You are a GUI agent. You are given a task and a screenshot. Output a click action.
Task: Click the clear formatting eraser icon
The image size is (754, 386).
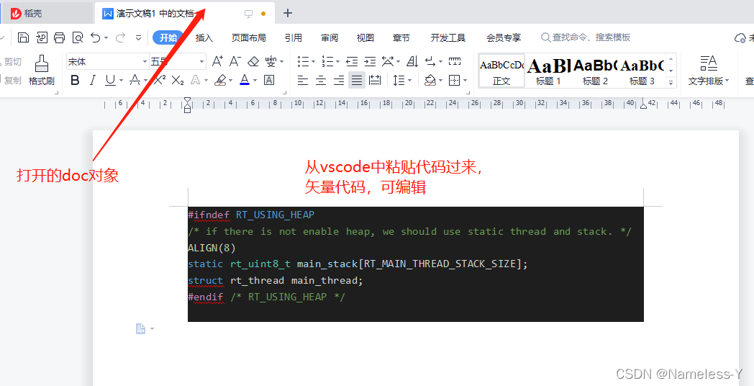pos(253,62)
